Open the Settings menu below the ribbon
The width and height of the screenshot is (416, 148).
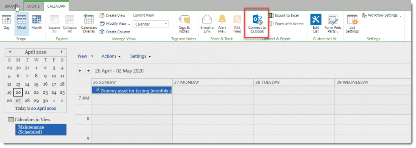140,56
